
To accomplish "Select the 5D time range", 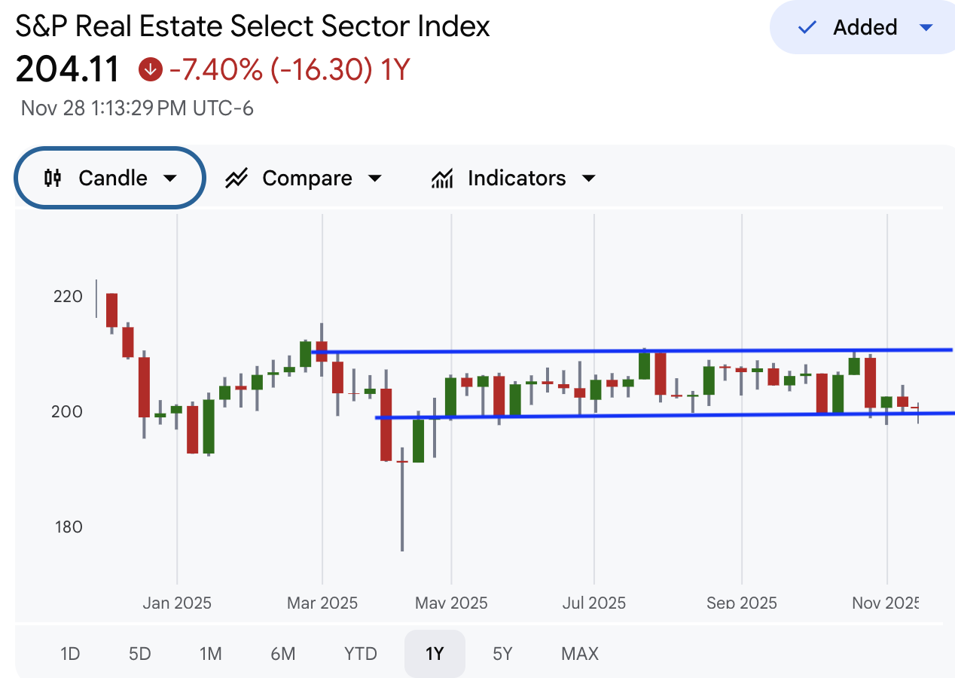I will [139, 654].
